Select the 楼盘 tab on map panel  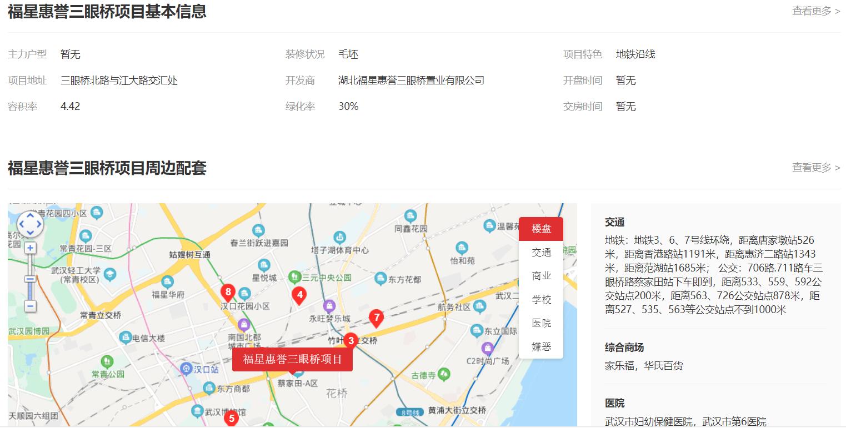point(540,228)
